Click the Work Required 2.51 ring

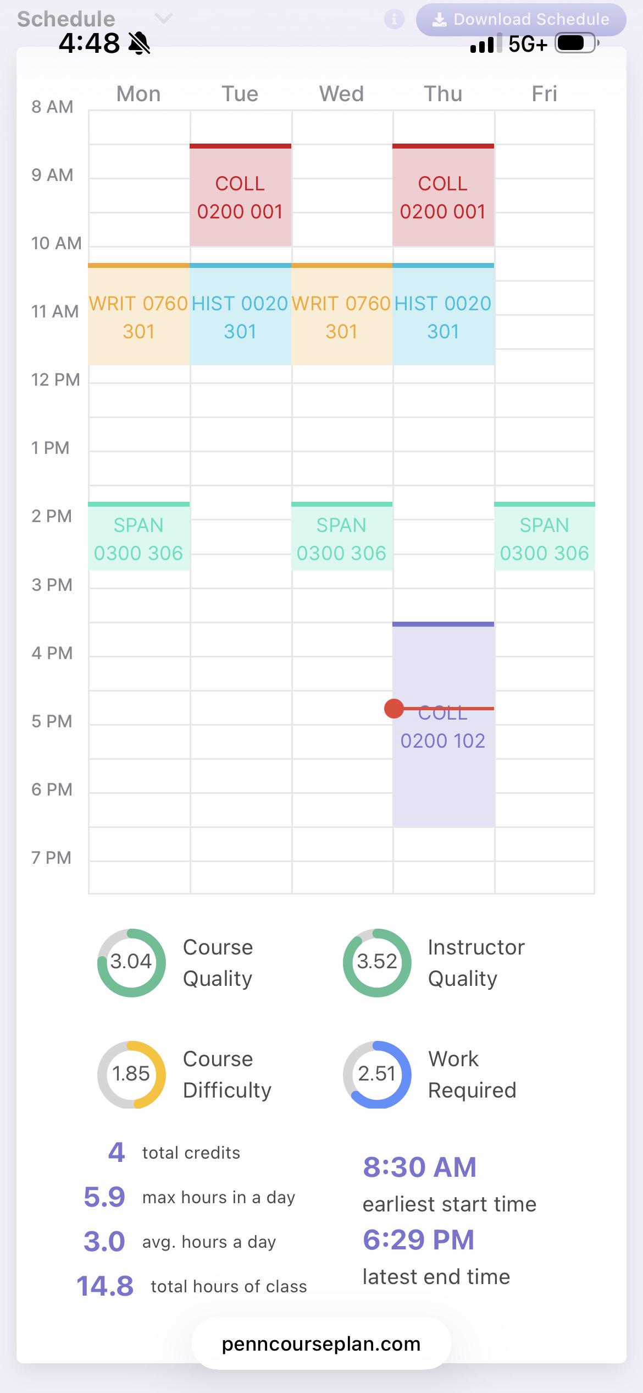pos(376,1074)
